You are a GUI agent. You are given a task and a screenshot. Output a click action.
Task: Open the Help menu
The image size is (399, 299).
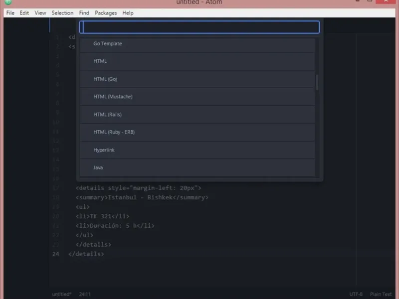128,13
